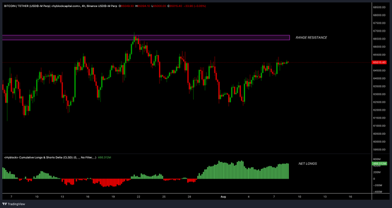This screenshot has width=392, height=208.
Task: Click the 61000.00 price axis label
Action: 379,126
